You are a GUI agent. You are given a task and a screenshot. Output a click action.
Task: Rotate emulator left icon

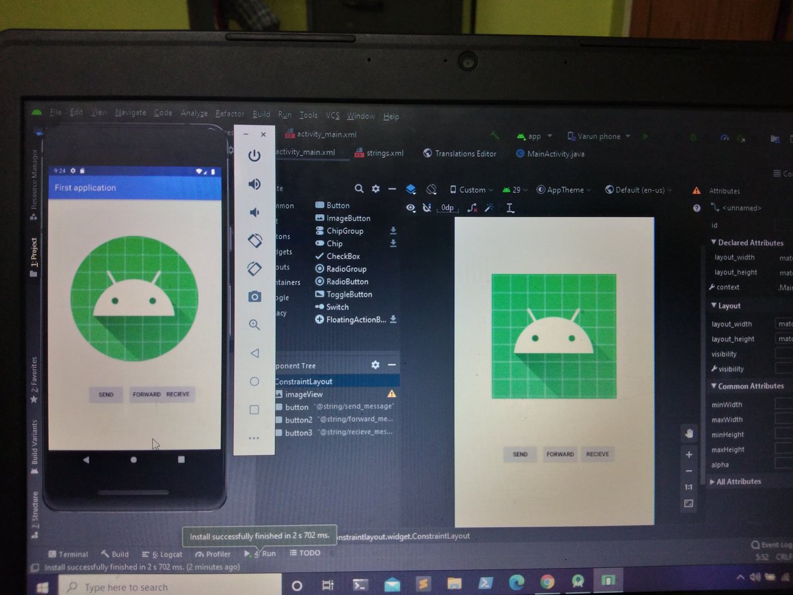(254, 241)
